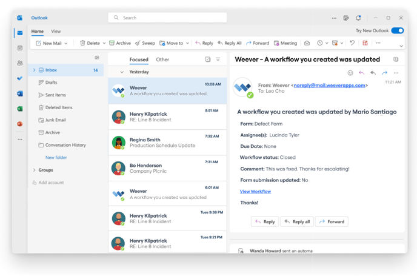This screenshot has height=276, width=417.
Task: Click Forward in the ribbon toolbar
Action: point(258,43)
